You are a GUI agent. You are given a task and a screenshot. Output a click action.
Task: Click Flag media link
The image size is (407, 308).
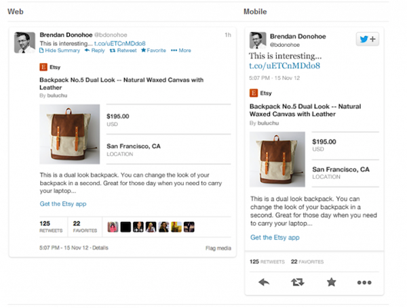218,248
